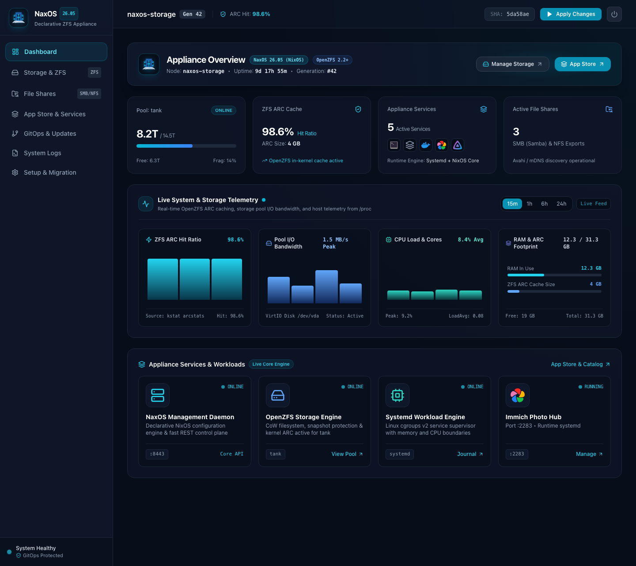Open the Journal link for systemd
636x566 pixels.
pyautogui.click(x=470, y=454)
